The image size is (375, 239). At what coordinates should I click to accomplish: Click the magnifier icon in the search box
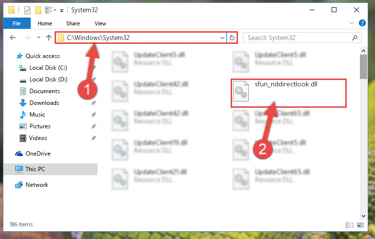click(x=355, y=38)
